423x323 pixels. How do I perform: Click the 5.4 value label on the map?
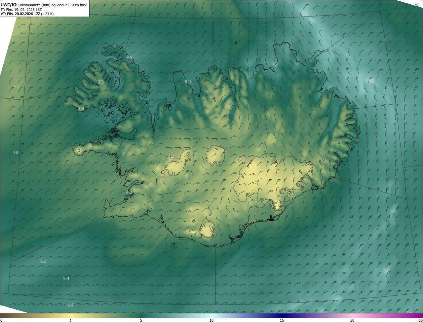(x=66, y=279)
